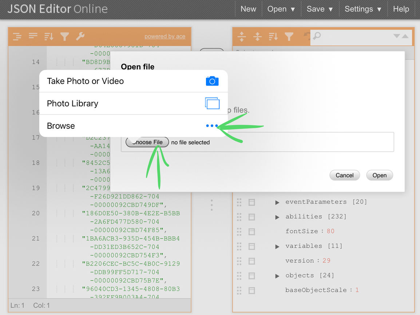
Task: Open context menu box for eventParameters row
Action: tap(251, 202)
